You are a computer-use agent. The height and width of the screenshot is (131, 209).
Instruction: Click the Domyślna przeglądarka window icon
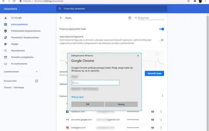click(6, 57)
